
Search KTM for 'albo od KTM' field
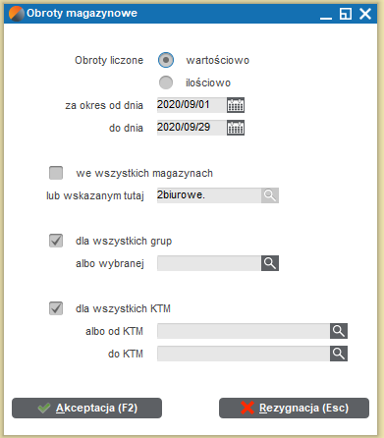pyautogui.click(x=339, y=331)
